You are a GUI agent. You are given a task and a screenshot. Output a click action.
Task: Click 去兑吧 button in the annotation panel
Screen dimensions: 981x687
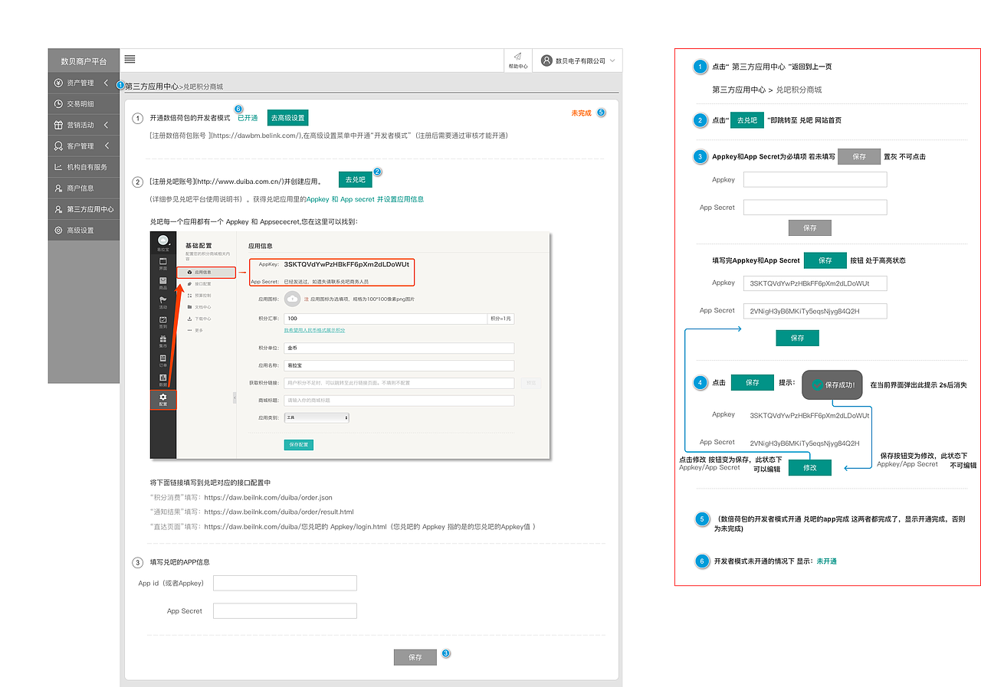pyautogui.click(x=747, y=120)
